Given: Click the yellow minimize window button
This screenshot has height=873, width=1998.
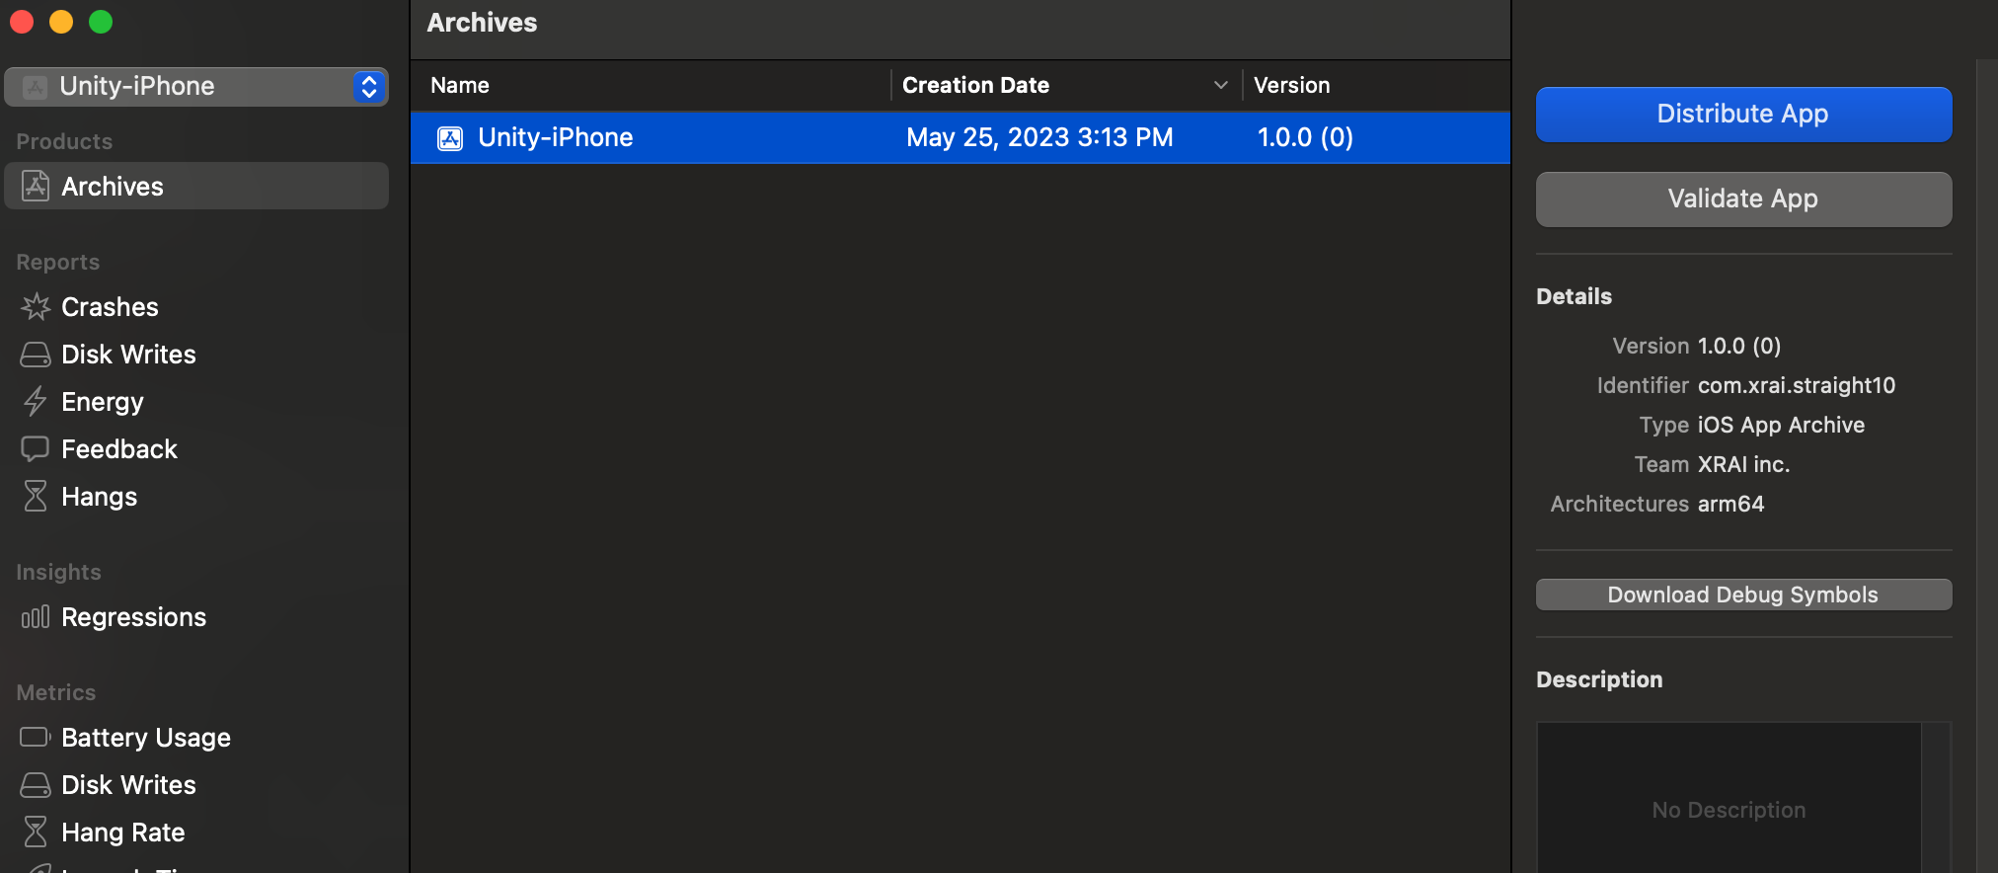Looking at the screenshot, I should 61,22.
